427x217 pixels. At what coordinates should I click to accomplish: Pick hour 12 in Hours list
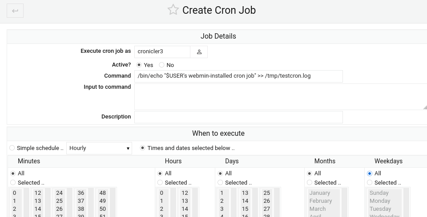[185, 193]
